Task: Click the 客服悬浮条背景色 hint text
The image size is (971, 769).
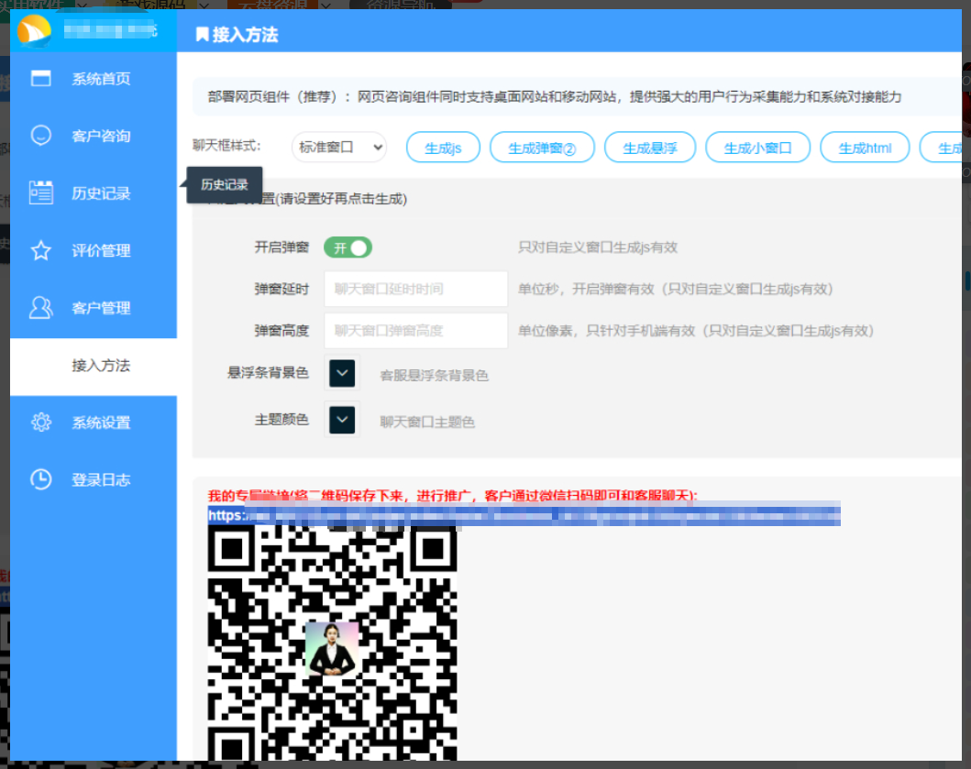Action: pos(434,375)
